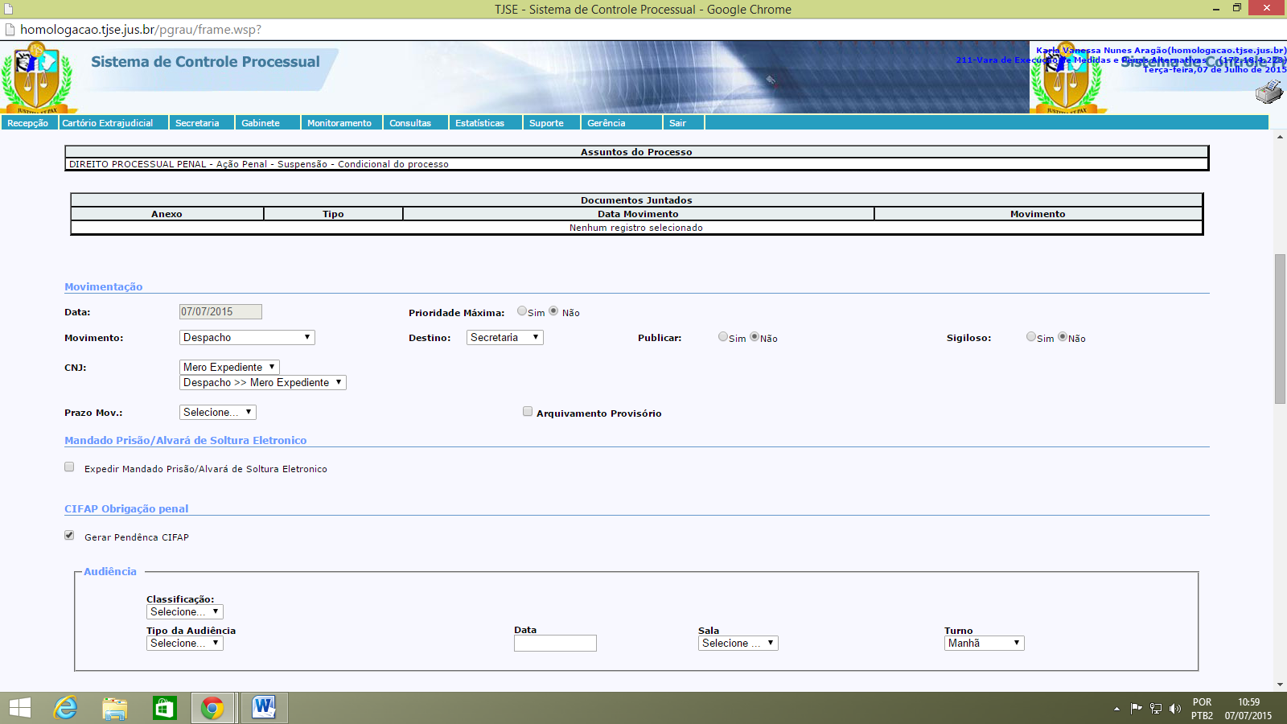
Task: Expand the Destino dropdown
Action: [504, 338]
